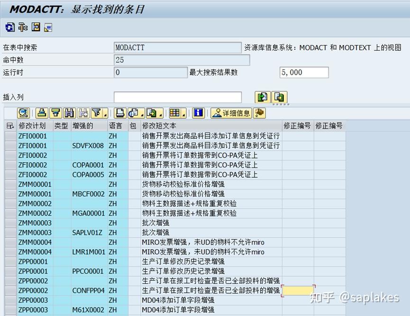Select the sort descending icon
410x316 pixels.
(x=55, y=113)
